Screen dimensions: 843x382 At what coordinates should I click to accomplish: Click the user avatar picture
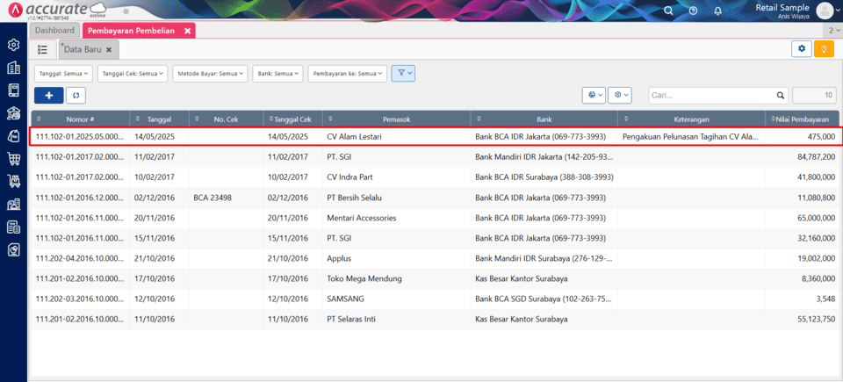point(825,11)
